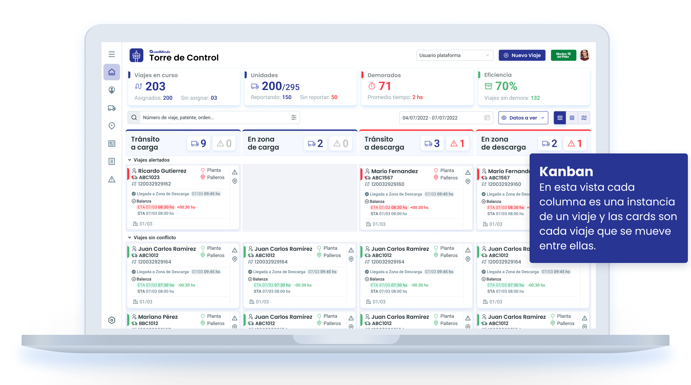Click location pin on Mario Fernandez ABC1567 transit card
This screenshot has height=385, width=691.
point(468,181)
